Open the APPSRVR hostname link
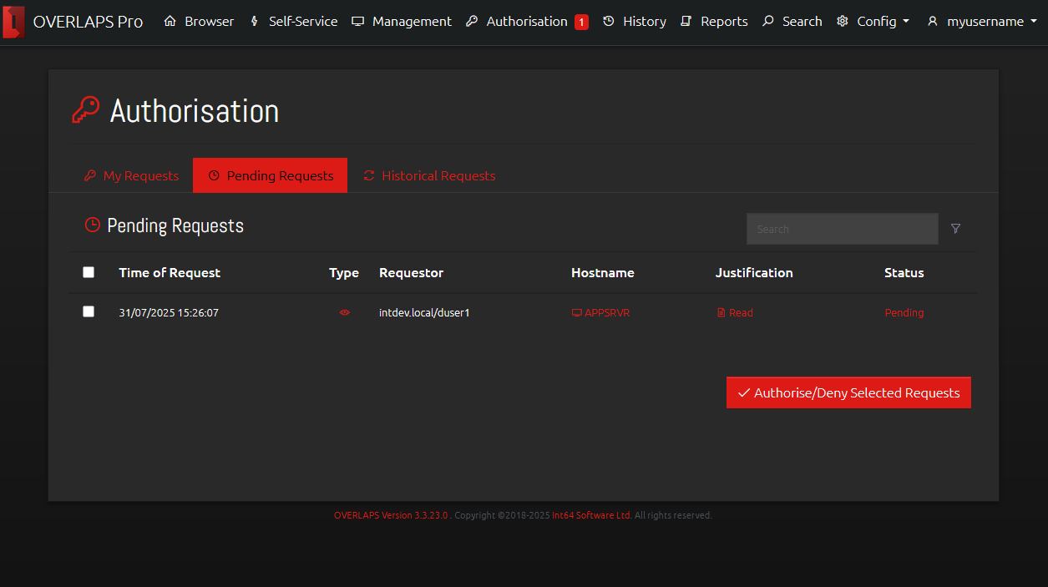 [600, 313]
